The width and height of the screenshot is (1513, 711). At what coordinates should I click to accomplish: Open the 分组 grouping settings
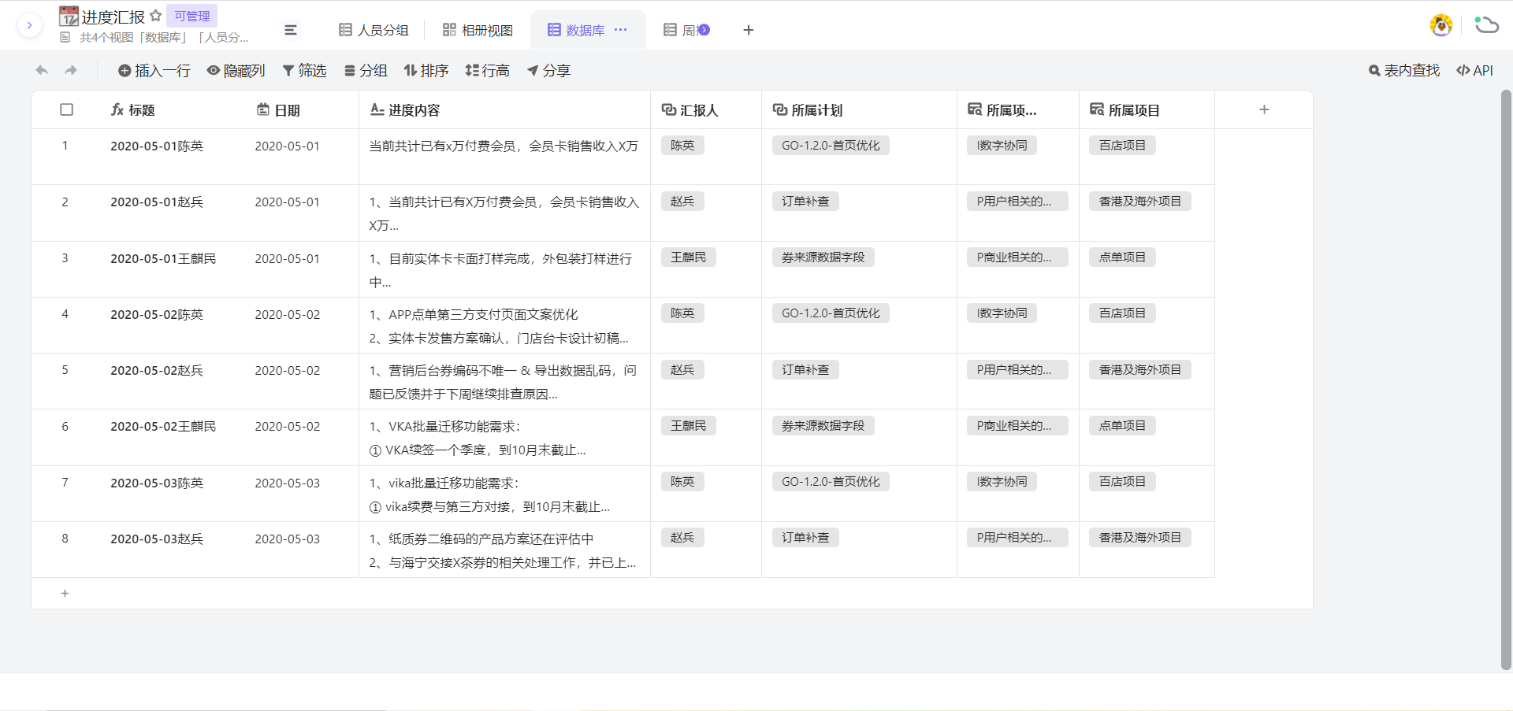click(366, 71)
